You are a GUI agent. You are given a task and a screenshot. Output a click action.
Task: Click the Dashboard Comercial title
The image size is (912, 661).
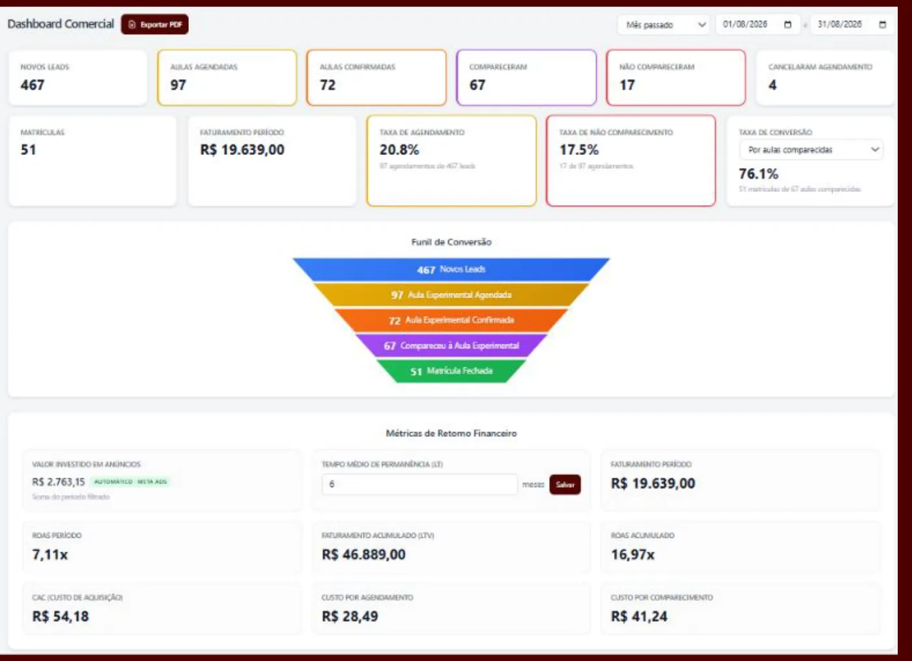(x=61, y=24)
